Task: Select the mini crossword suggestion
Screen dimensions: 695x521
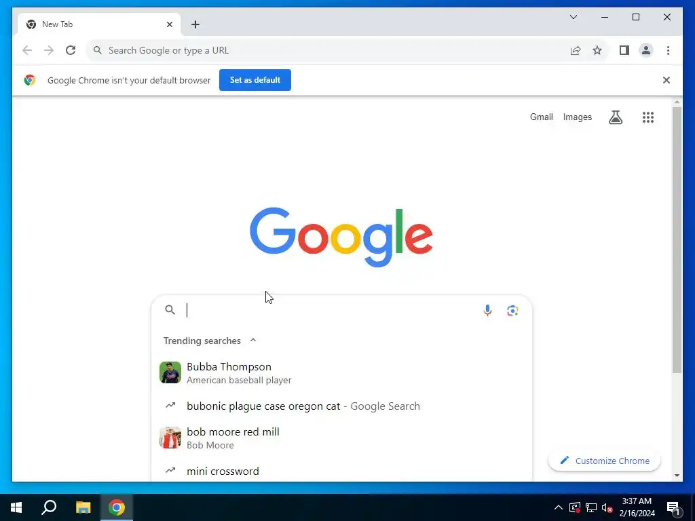Action: pyautogui.click(x=341, y=471)
